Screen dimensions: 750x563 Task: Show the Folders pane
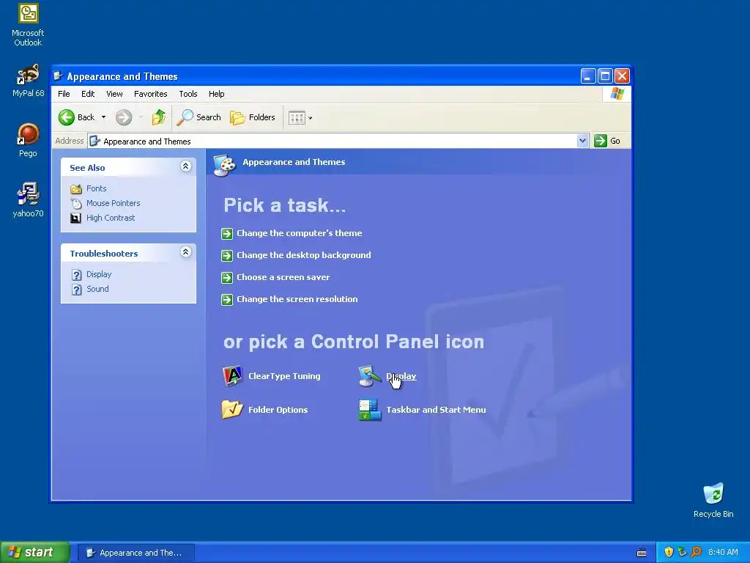253,117
